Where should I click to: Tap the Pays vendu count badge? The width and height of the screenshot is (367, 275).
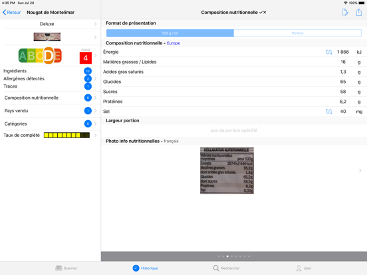coord(88,111)
